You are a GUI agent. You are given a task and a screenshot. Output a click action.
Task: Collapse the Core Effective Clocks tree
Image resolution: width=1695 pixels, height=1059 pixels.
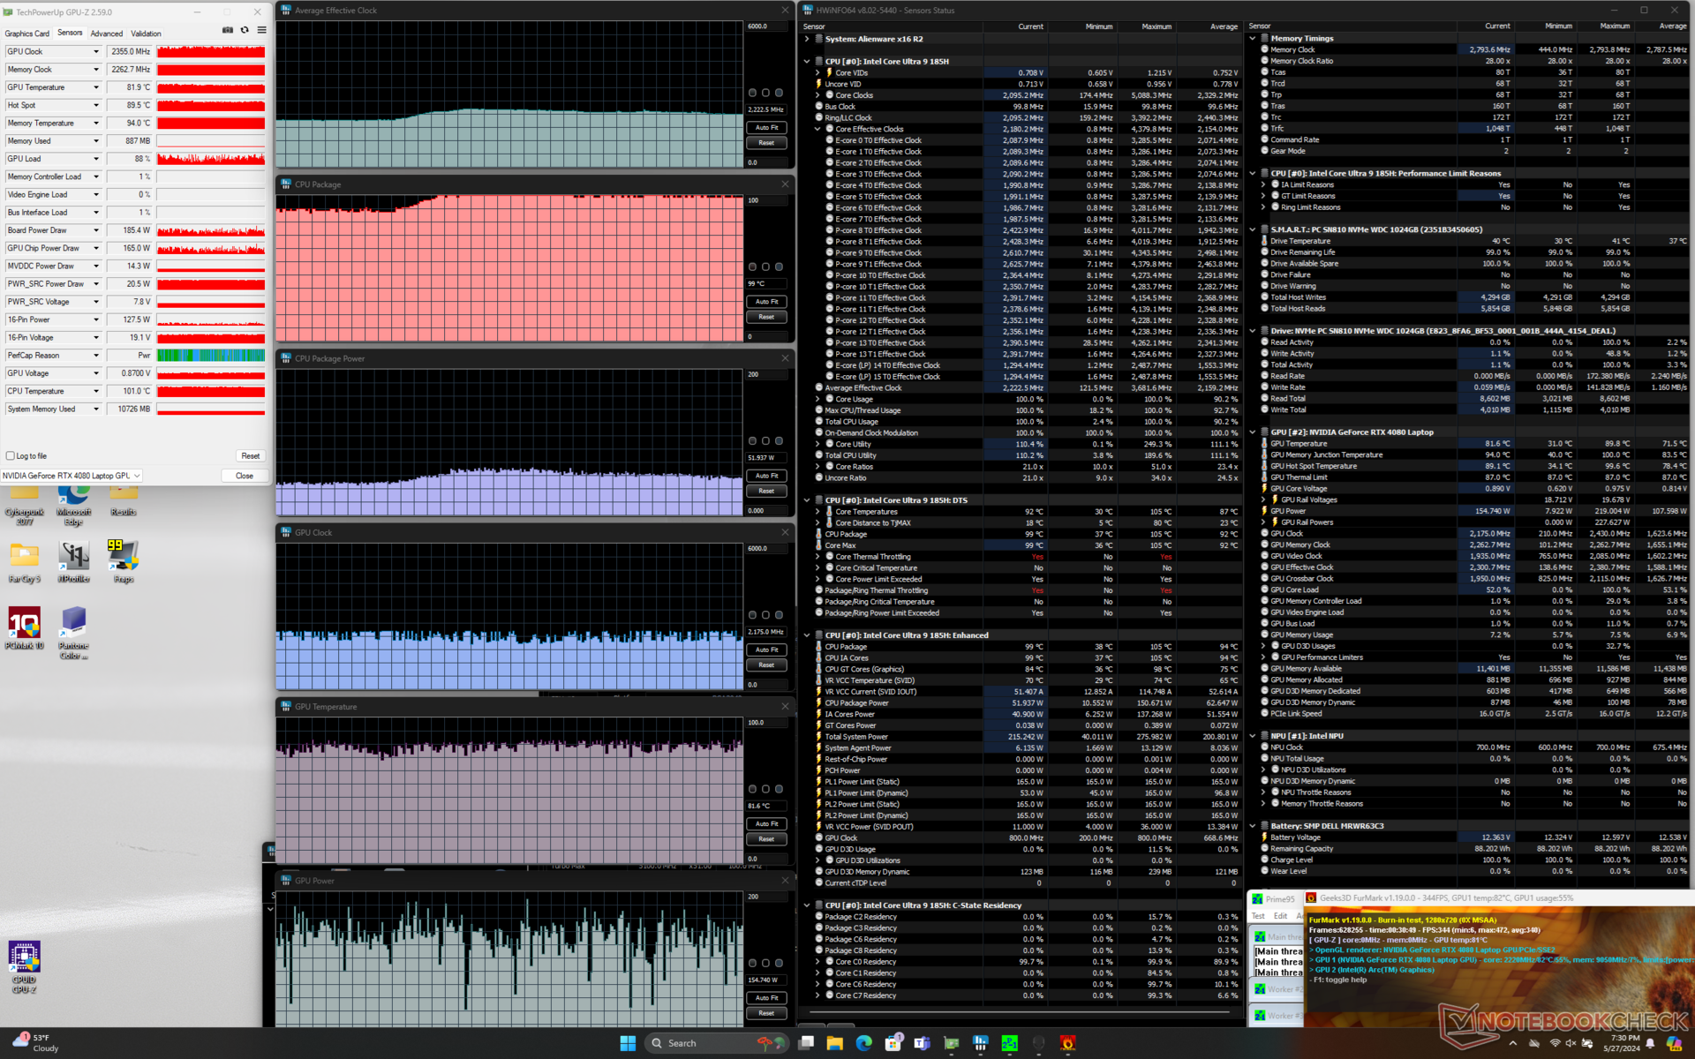(x=817, y=129)
